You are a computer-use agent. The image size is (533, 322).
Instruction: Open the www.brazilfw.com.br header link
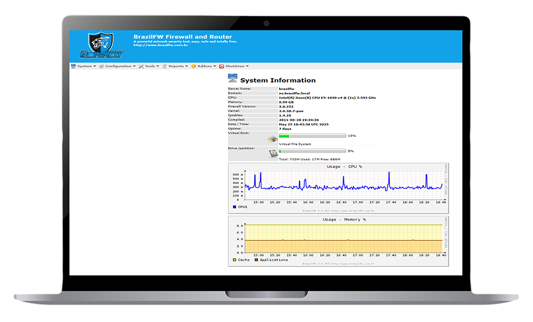(160, 45)
